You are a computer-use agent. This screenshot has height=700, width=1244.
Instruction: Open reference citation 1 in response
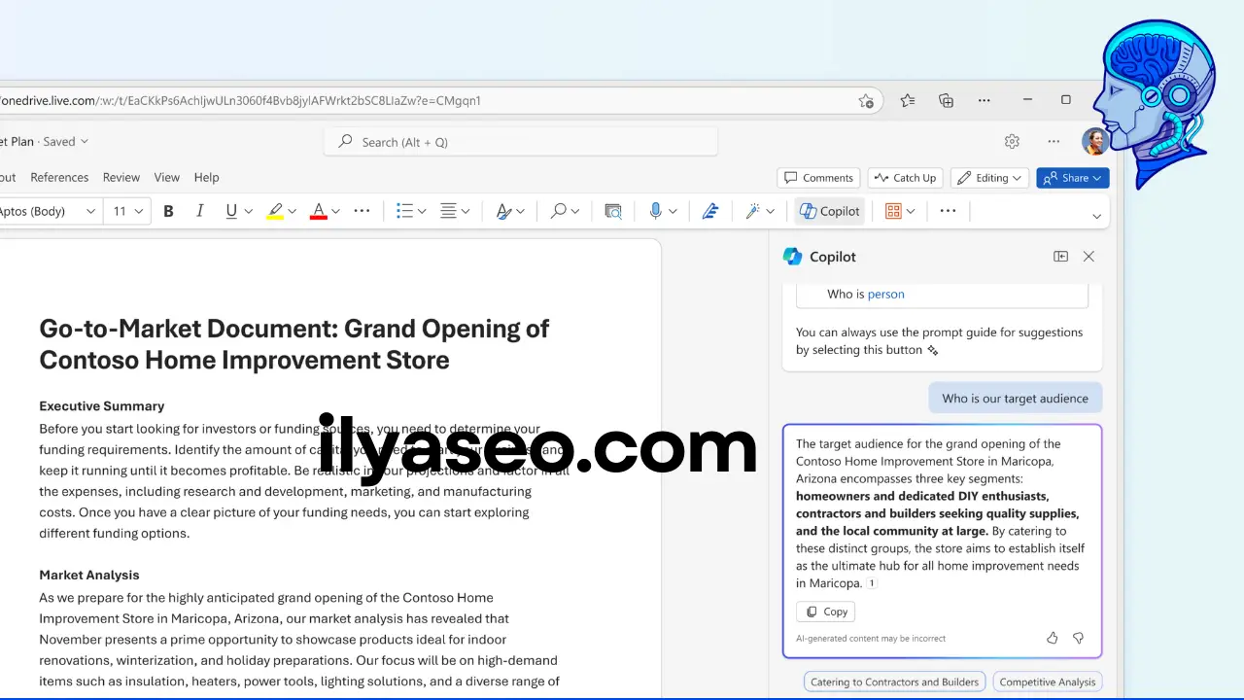point(872,583)
